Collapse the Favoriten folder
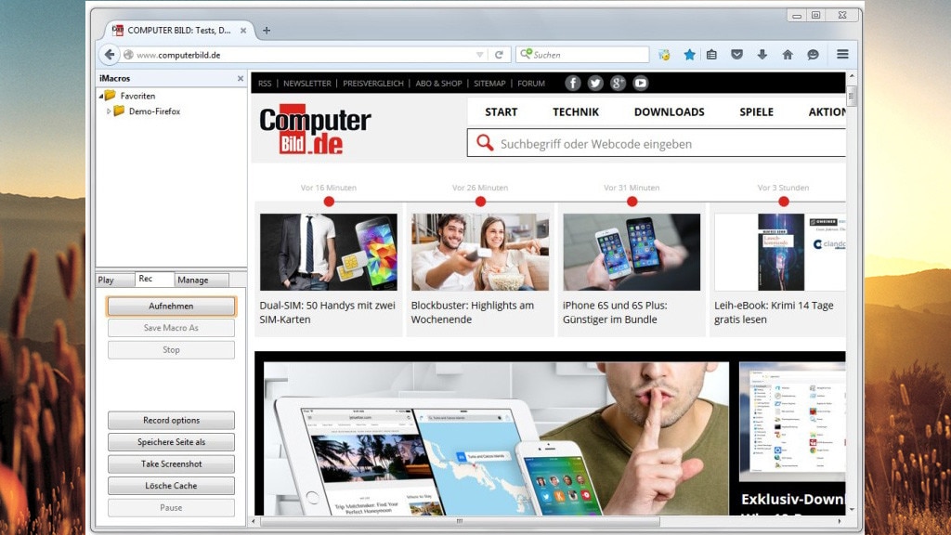951x535 pixels. 100,97
